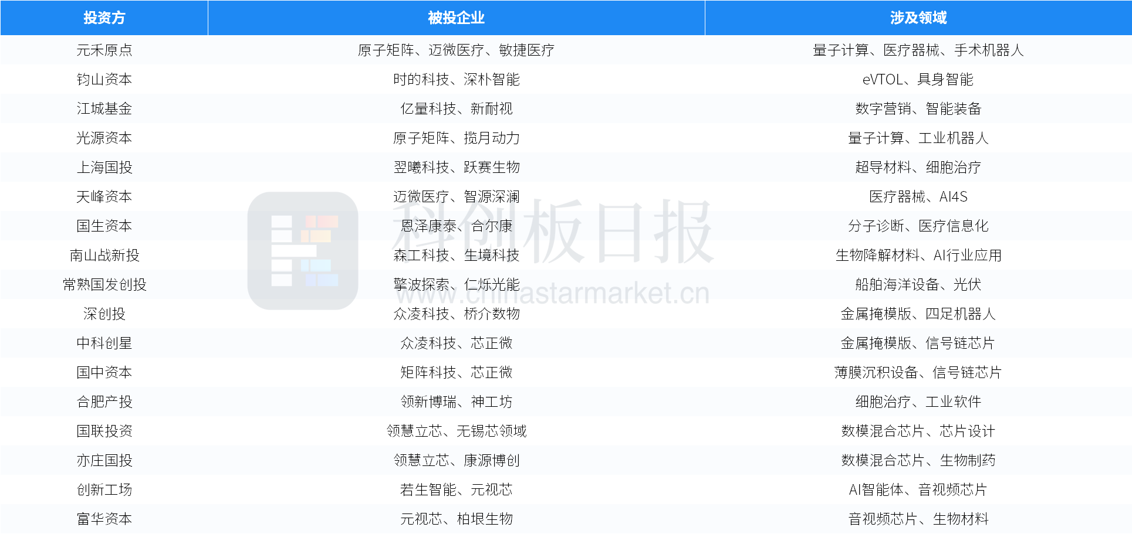Screen dimensions: 1132x534
Task: Select the investor cell 光源资本
Action: [104, 138]
